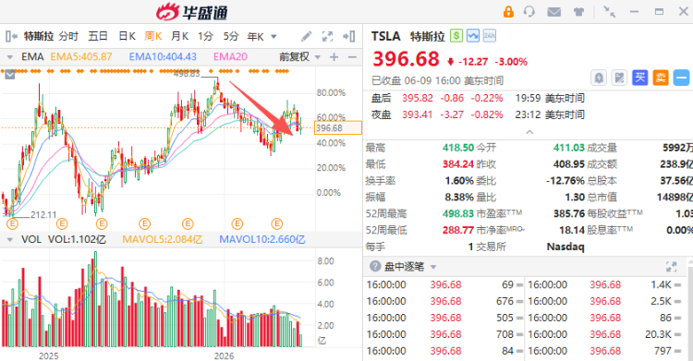Expand the tick list with the fullscreen icon
Viewport: 693px width, 361px height.
click(x=671, y=267)
